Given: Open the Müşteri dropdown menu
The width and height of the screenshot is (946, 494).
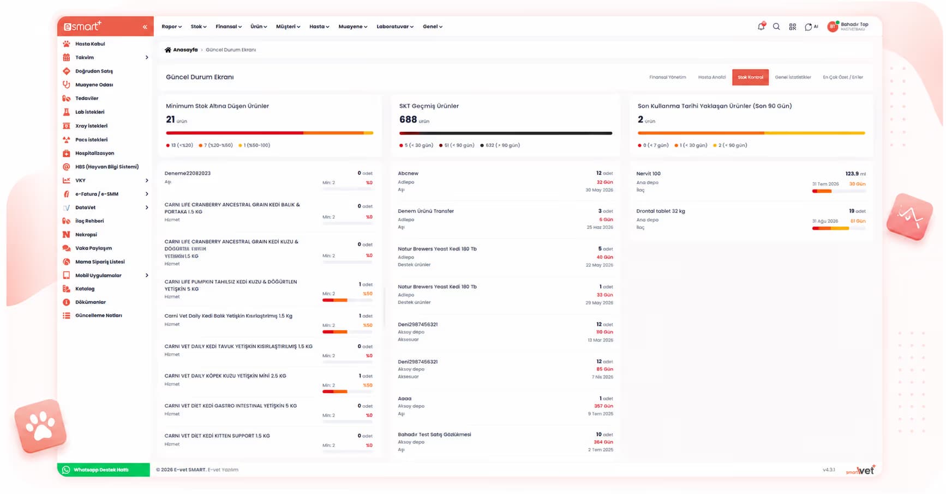Looking at the screenshot, I should [288, 26].
